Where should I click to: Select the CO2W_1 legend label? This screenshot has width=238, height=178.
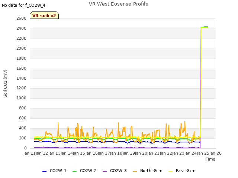[x=58, y=171]
